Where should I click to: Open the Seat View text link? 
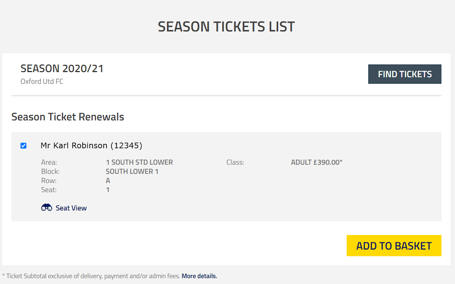coord(71,208)
